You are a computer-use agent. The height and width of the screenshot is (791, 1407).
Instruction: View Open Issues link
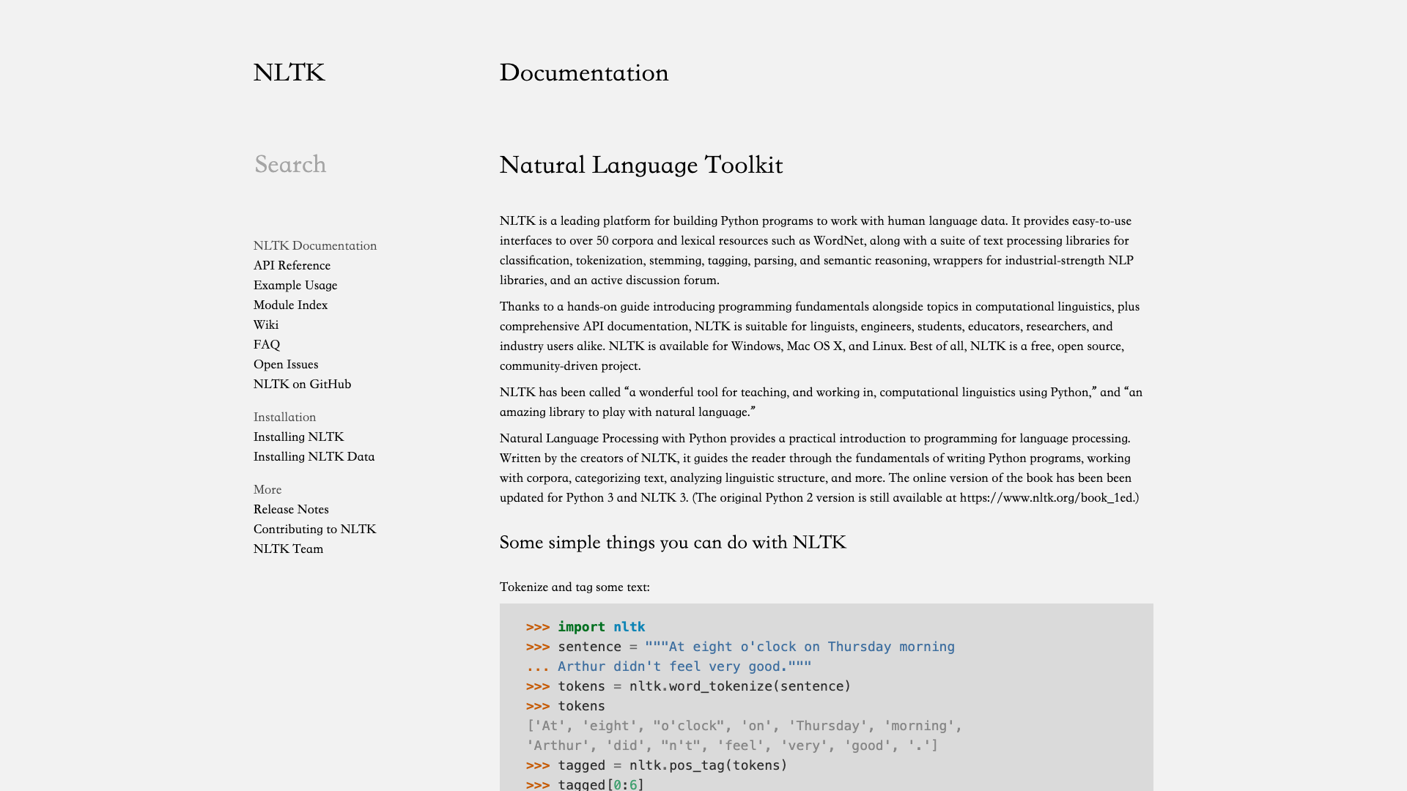pos(286,364)
